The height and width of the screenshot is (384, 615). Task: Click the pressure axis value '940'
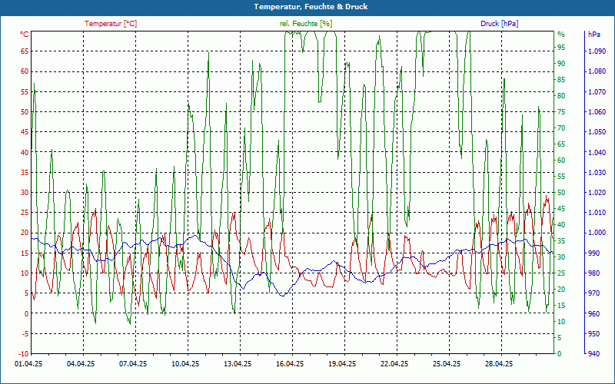(x=593, y=354)
